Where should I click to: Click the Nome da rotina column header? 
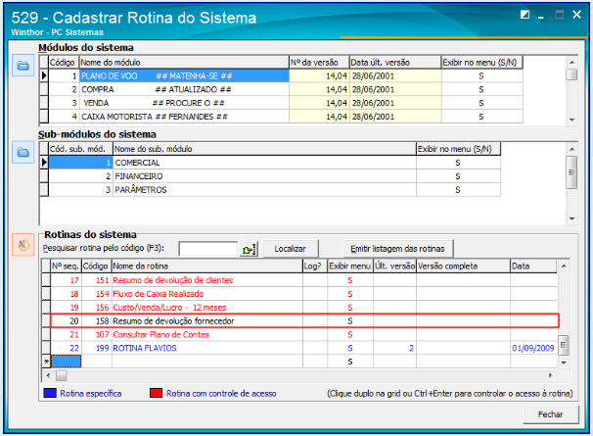pyautogui.click(x=206, y=266)
